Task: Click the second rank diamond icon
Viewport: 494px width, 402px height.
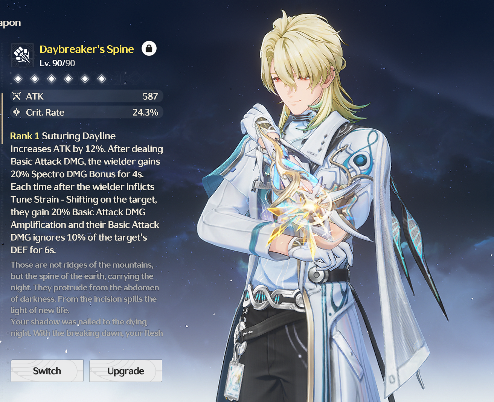Action: (x=35, y=79)
